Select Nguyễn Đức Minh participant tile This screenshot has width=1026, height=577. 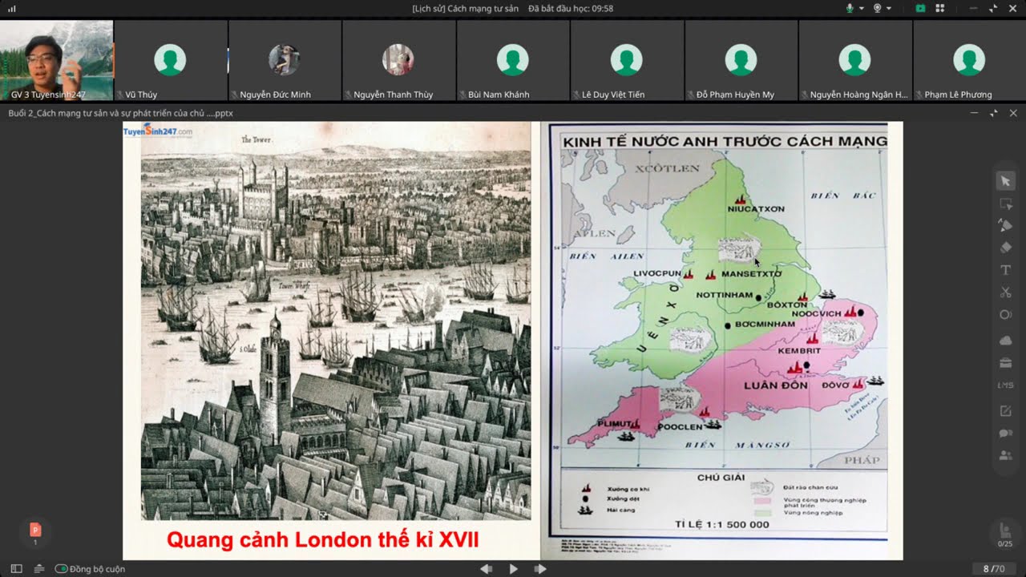pyautogui.click(x=285, y=60)
